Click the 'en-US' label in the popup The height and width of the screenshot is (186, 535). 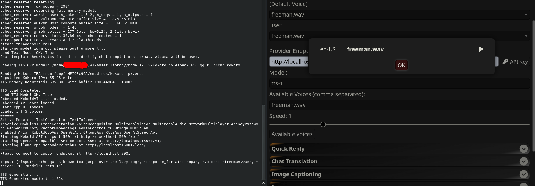[x=328, y=49]
